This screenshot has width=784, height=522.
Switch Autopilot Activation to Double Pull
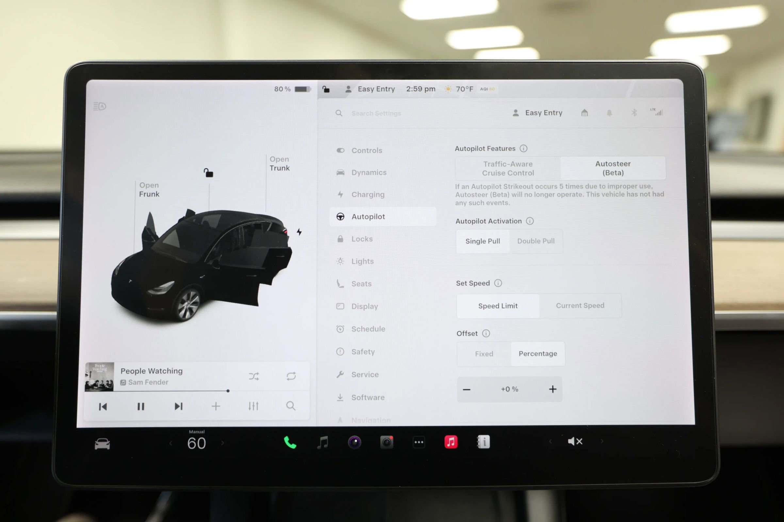[x=536, y=241]
